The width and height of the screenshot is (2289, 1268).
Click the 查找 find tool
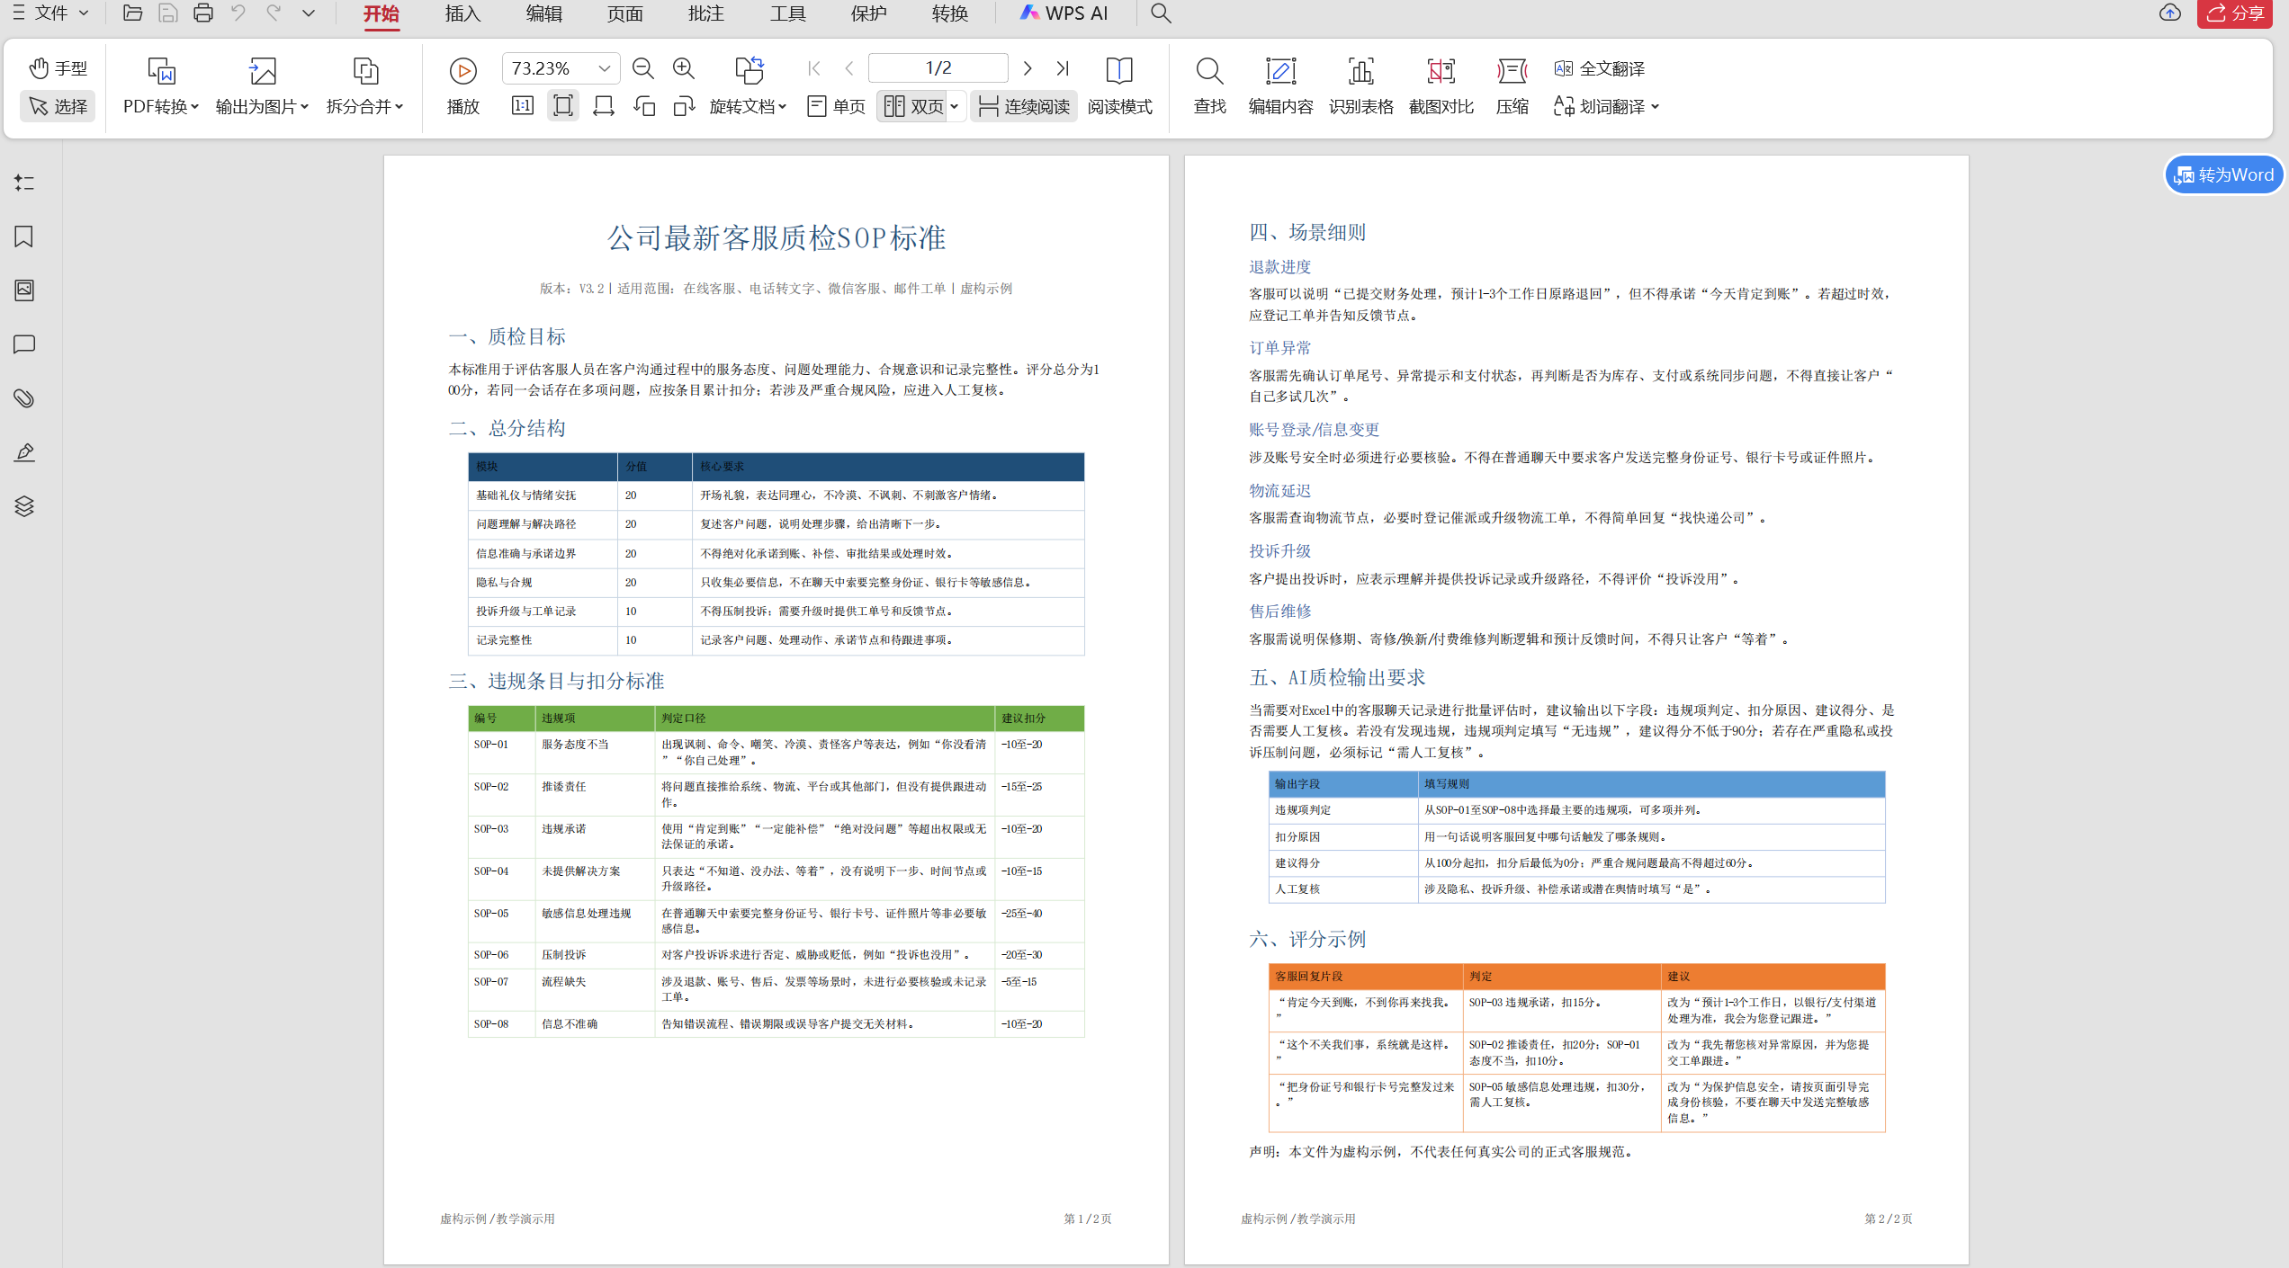[x=1209, y=86]
